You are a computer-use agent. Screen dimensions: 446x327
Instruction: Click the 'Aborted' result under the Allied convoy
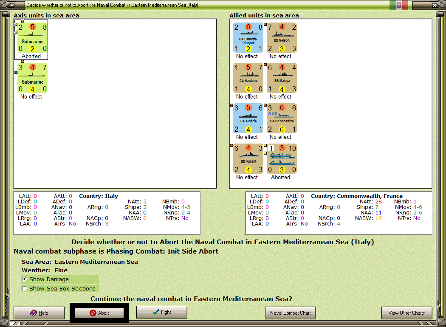[280, 178]
